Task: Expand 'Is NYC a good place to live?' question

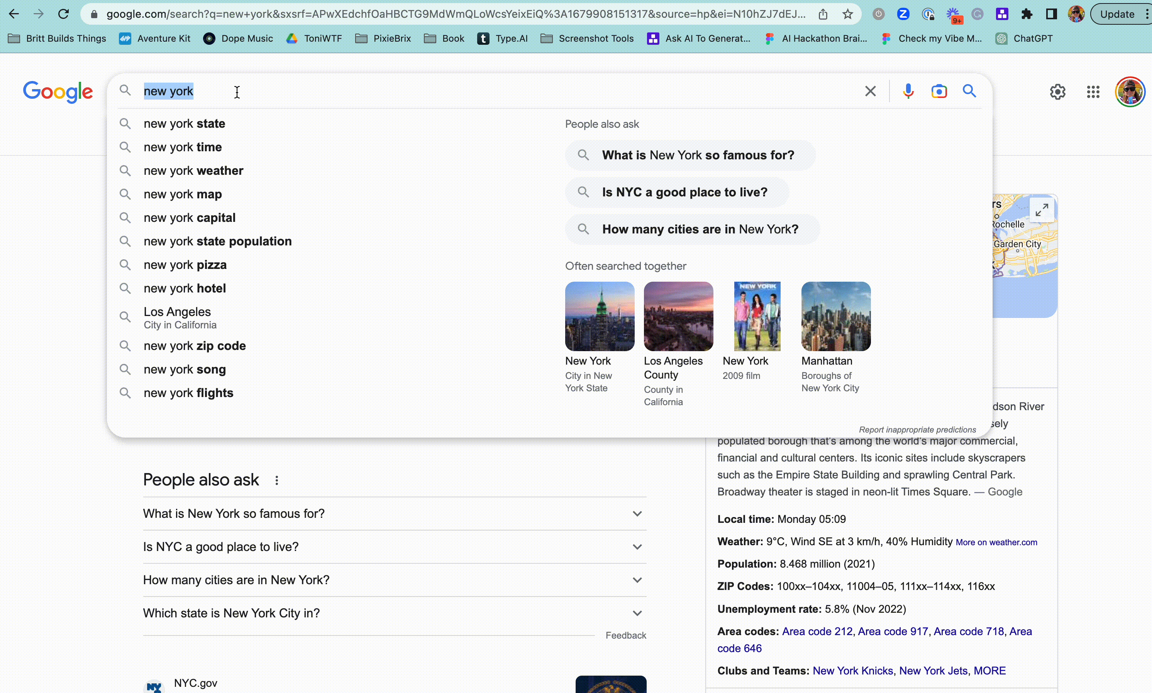Action: click(395, 546)
